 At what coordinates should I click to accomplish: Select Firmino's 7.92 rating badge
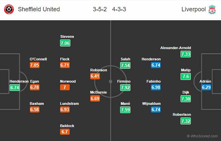(125, 88)
